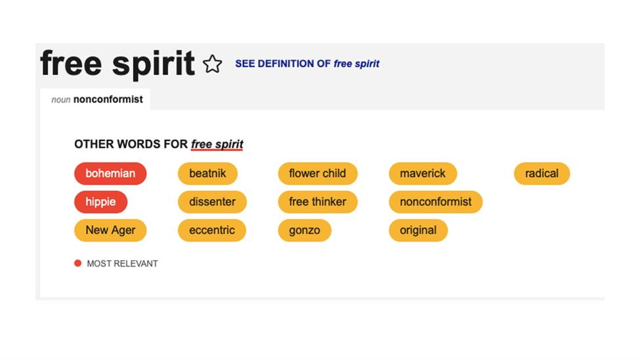Click the flower child synonym

(318, 173)
